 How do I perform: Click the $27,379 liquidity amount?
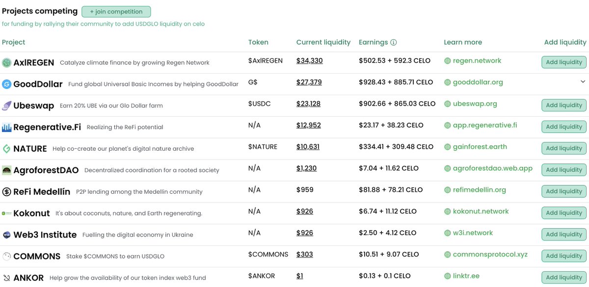coord(309,82)
